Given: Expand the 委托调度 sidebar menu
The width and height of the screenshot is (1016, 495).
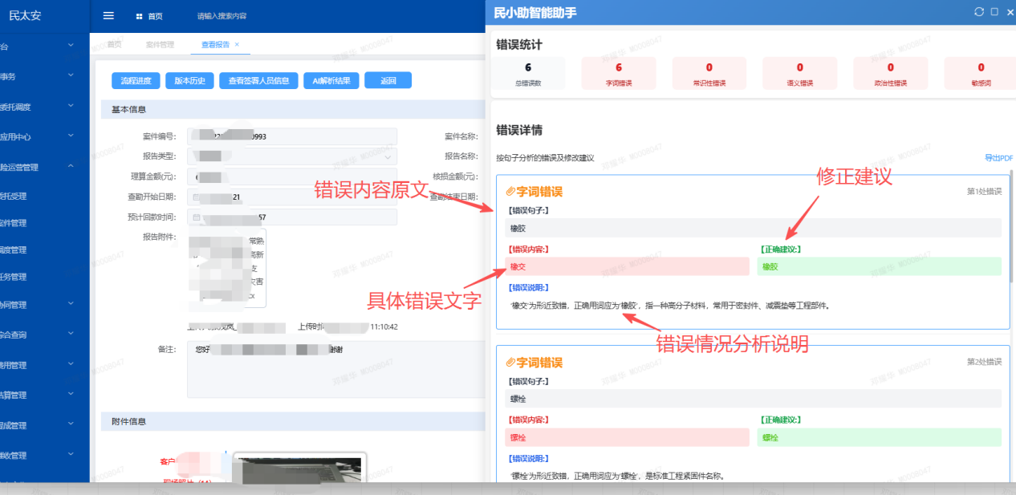Looking at the screenshot, I should pyautogui.click(x=44, y=106).
